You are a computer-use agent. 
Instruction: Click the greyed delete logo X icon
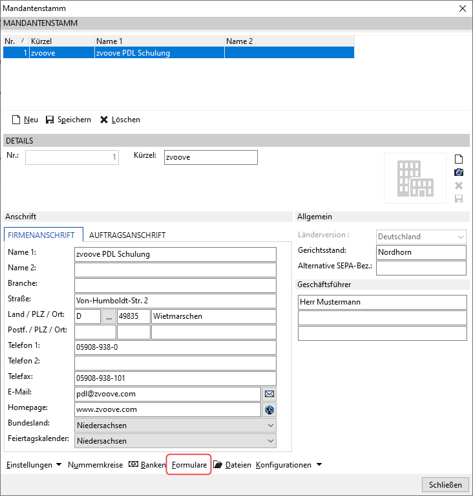(459, 186)
